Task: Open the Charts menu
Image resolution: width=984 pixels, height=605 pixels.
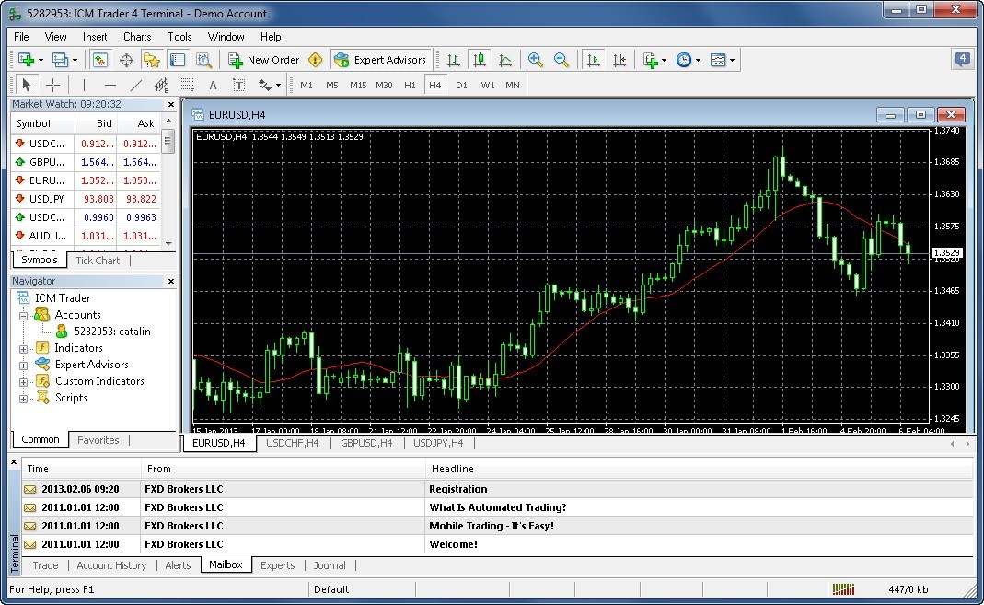Action: (137, 37)
